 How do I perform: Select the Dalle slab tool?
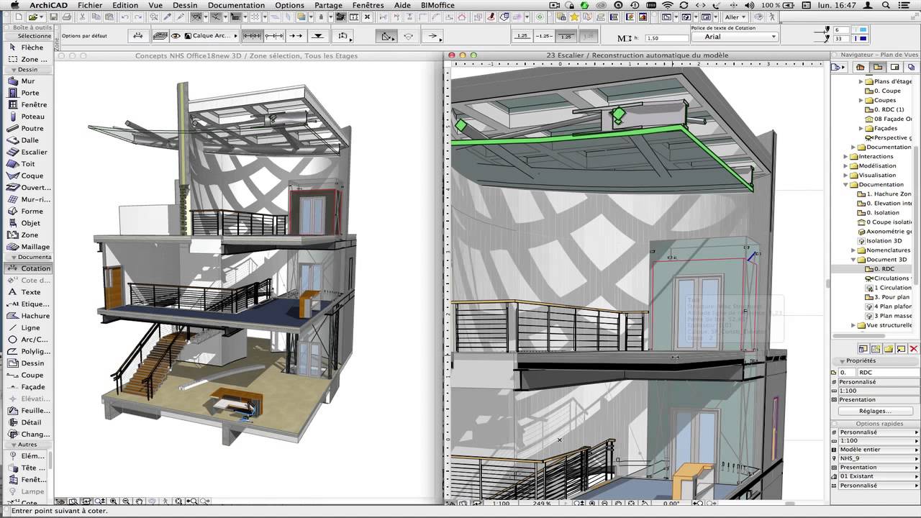pos(27,140)
